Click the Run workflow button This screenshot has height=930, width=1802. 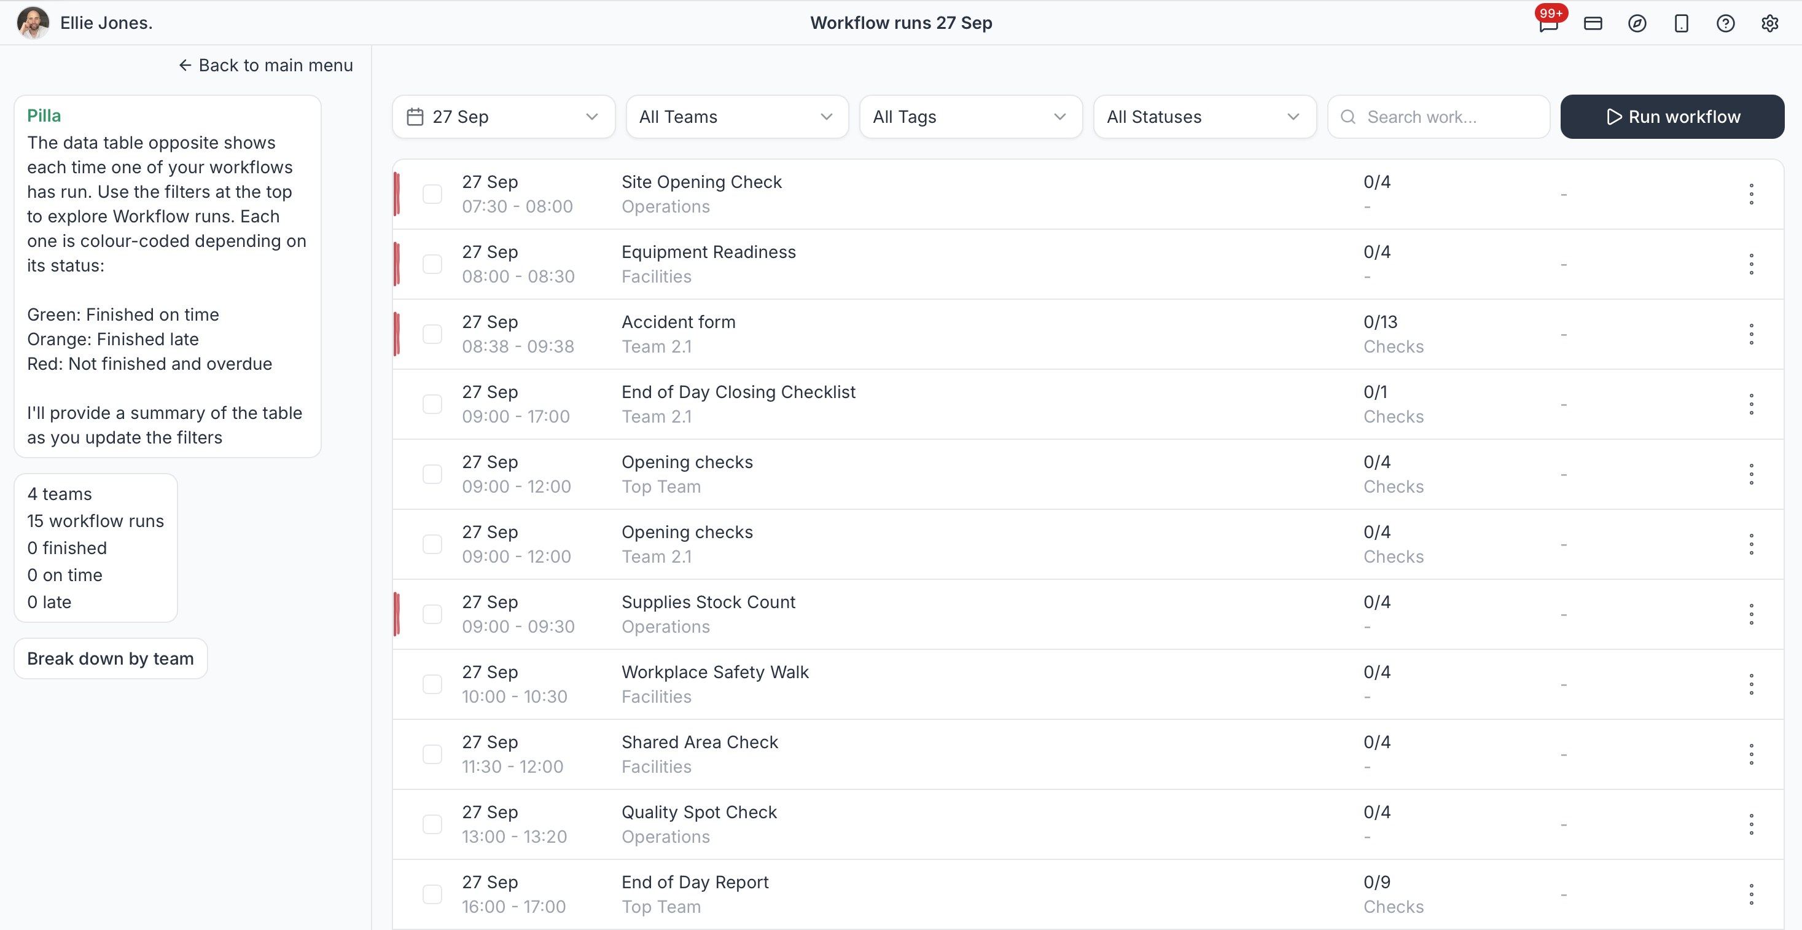[1672, 117]
